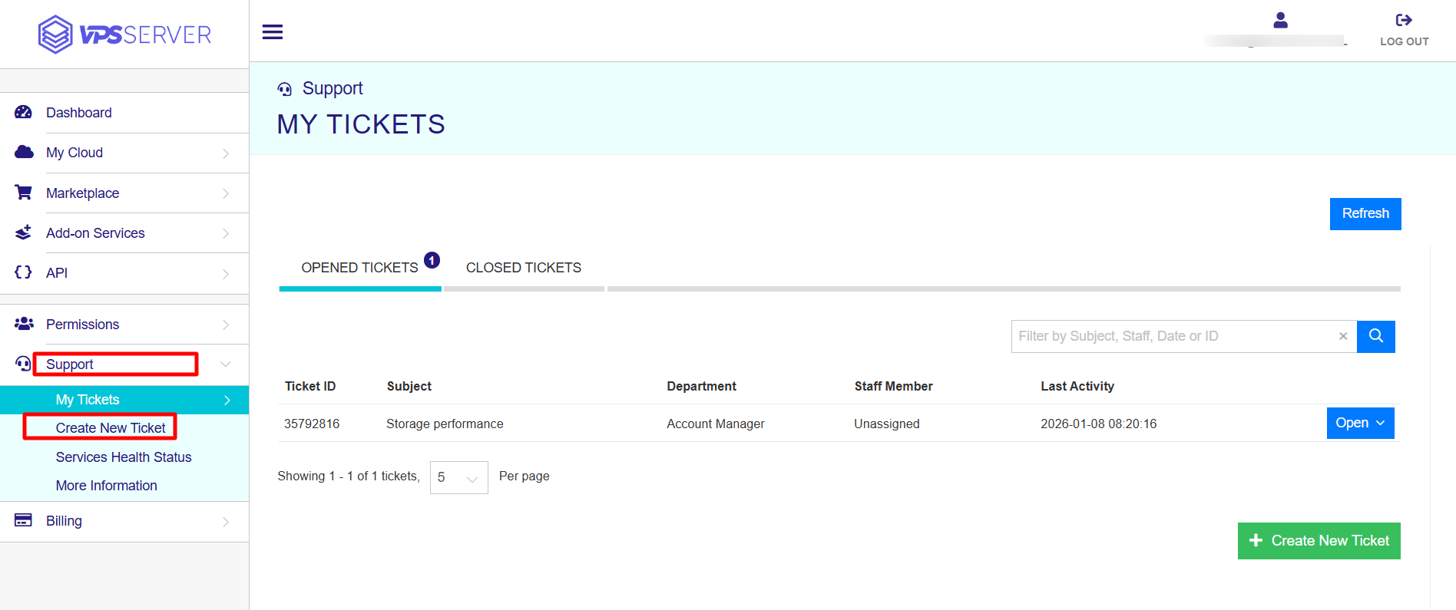1456x610 pixels.
Task: Click the Marketplace cart icon
Action: tap(23, 193)
